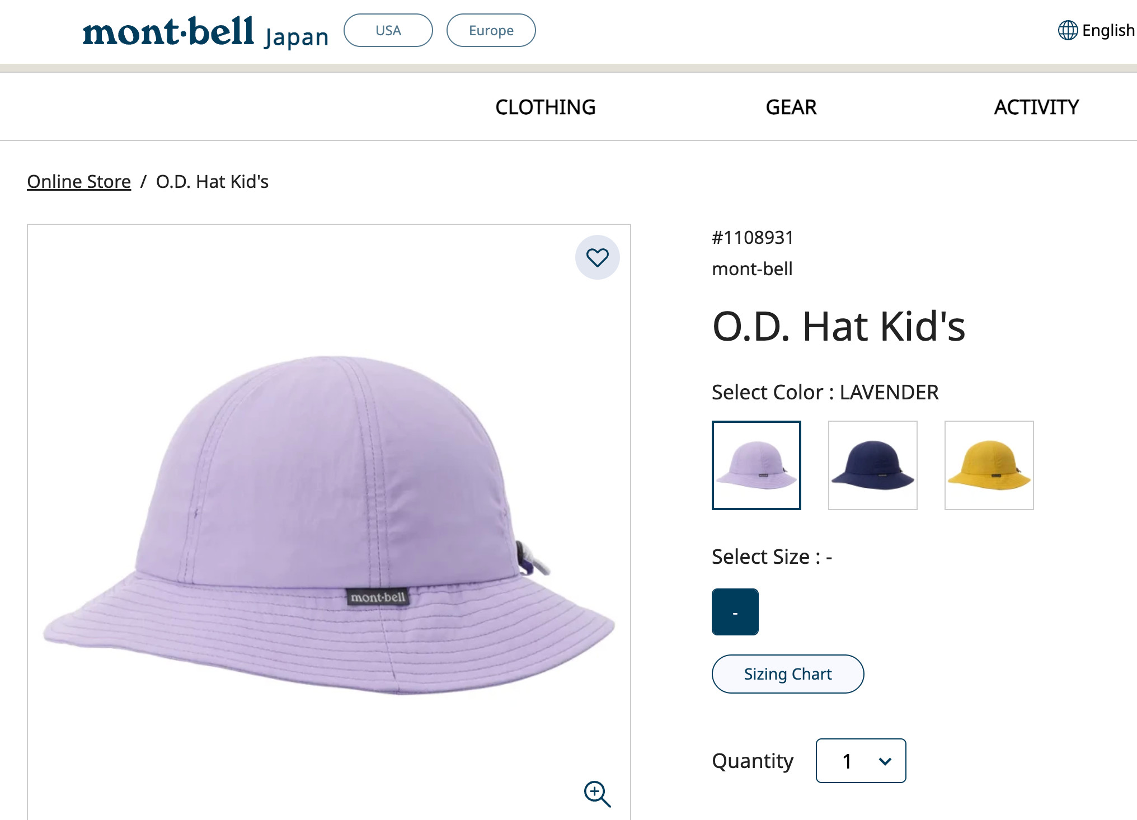
Task: Open the GEAR menu
Action: 791,107
